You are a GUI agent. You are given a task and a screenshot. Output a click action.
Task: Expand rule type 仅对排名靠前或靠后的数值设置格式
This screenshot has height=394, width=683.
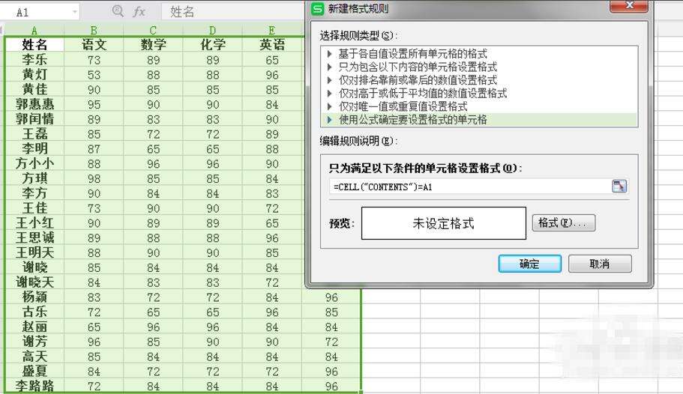pyautogui.click(x=330, y=80)
